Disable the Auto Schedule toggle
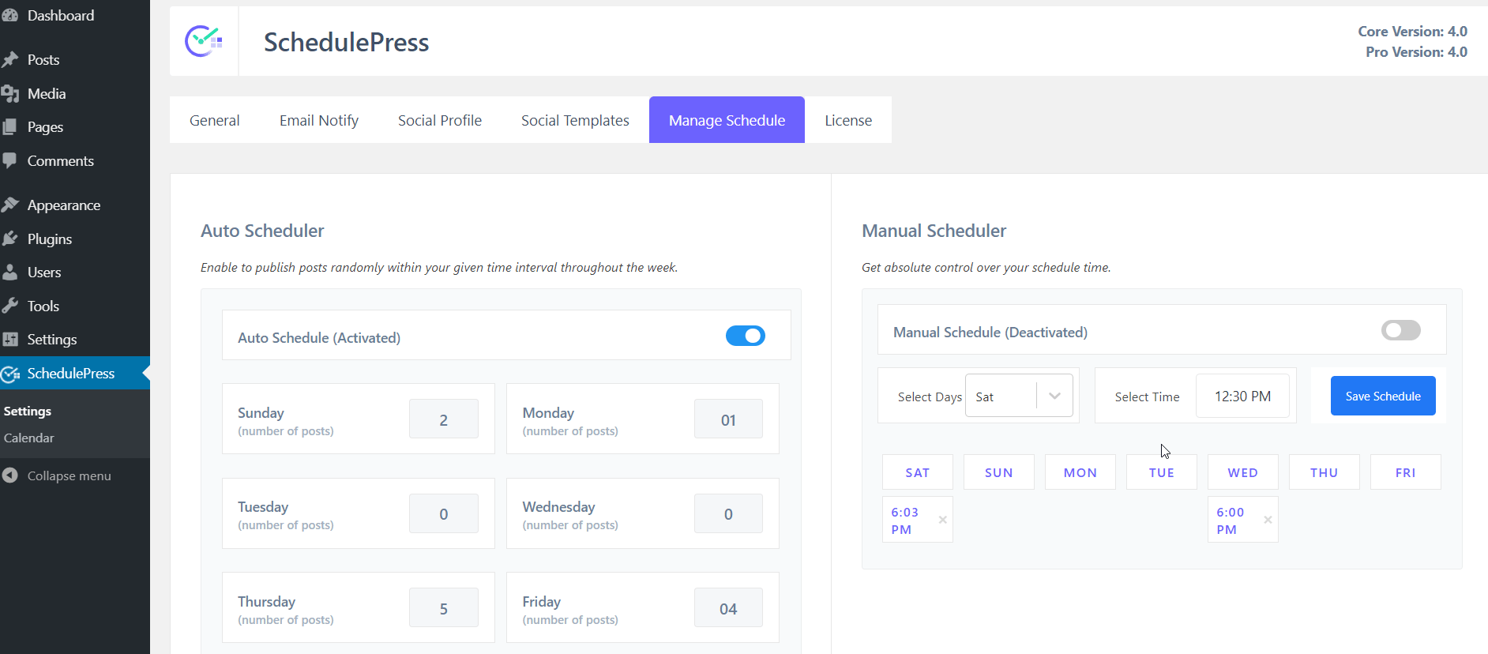This screenshot has width=1488, height=654. pos(746,336)
